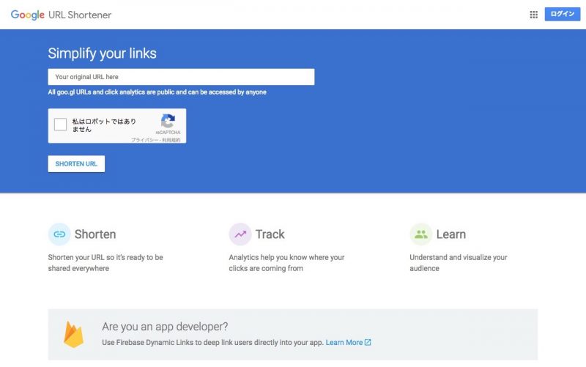
Task: Click the "Track" section heading
Action: [270, 234]
